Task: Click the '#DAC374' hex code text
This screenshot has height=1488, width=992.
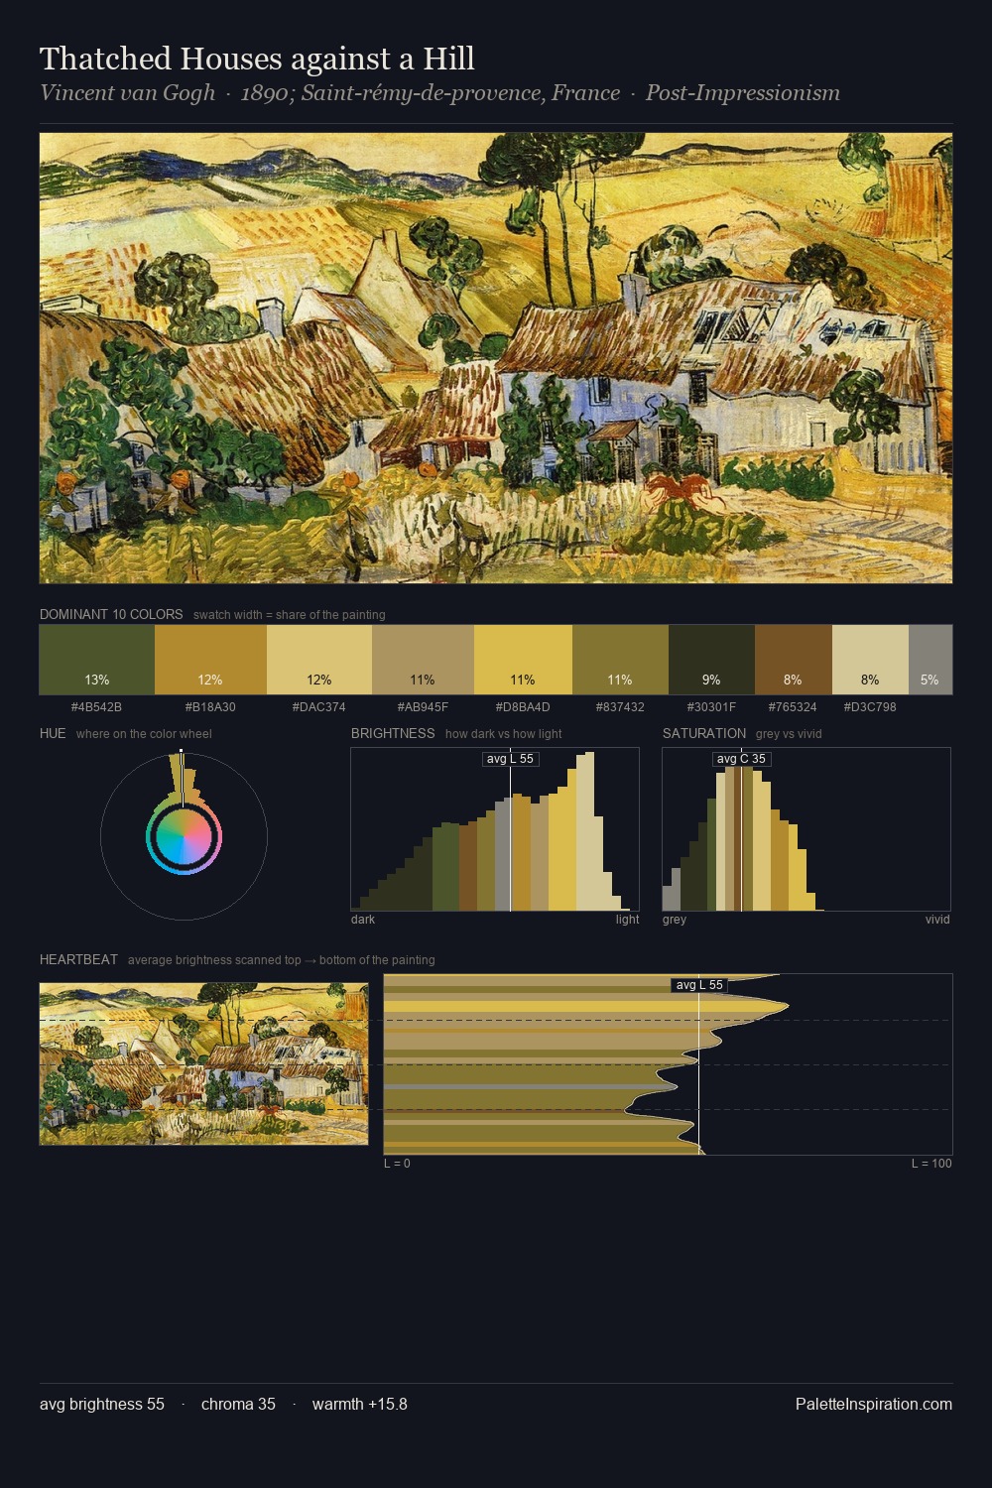Action: point(319,707)
